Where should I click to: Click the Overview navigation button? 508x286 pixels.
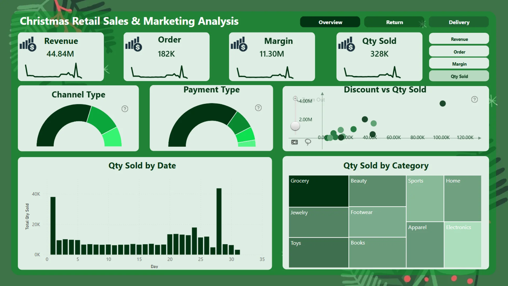coord(330,22)
